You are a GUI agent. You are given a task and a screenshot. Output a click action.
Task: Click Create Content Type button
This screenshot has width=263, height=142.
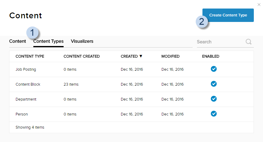[228, 15]
